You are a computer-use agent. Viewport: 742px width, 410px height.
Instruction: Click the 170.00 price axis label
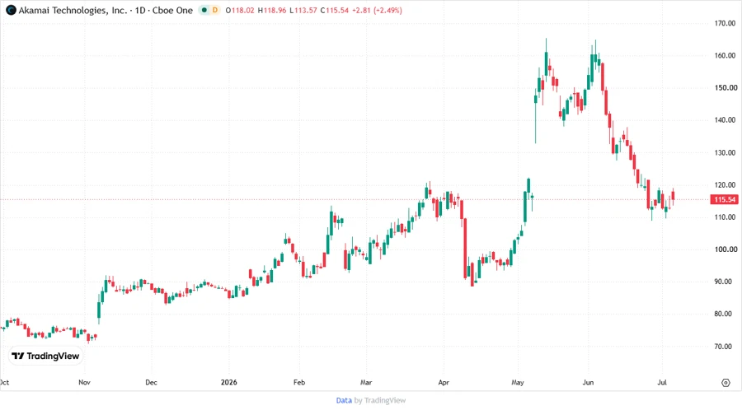click(x=726, y=23)
